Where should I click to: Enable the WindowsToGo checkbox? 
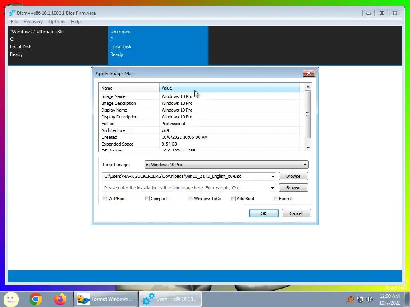click(190, 199)
